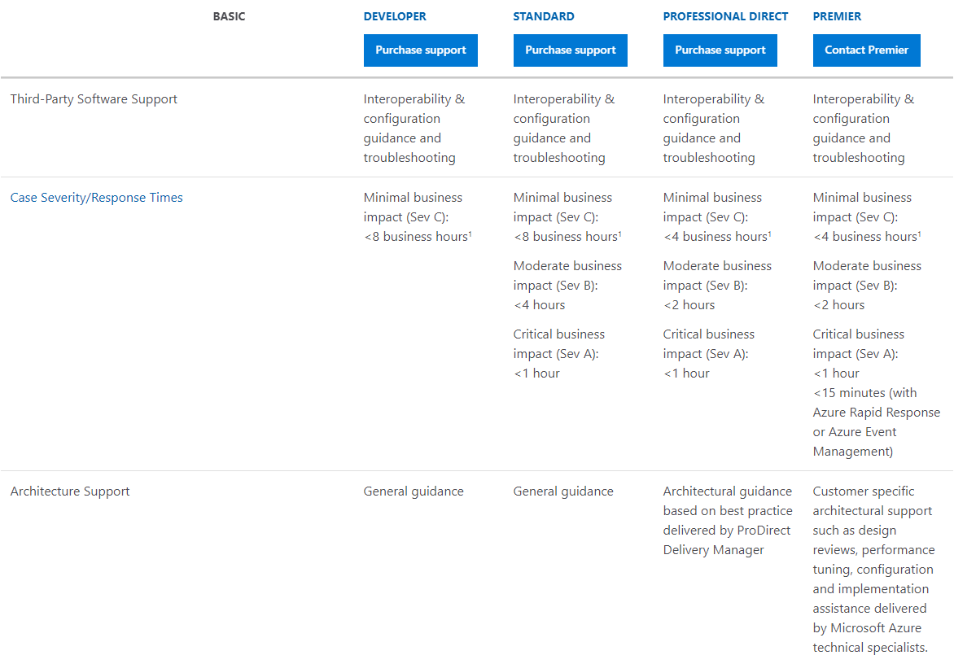Click Purchase support under PROFESSIONAL DIRECT
The width and height of the screenshot is (954, 664).
click(x=720, y=50)
